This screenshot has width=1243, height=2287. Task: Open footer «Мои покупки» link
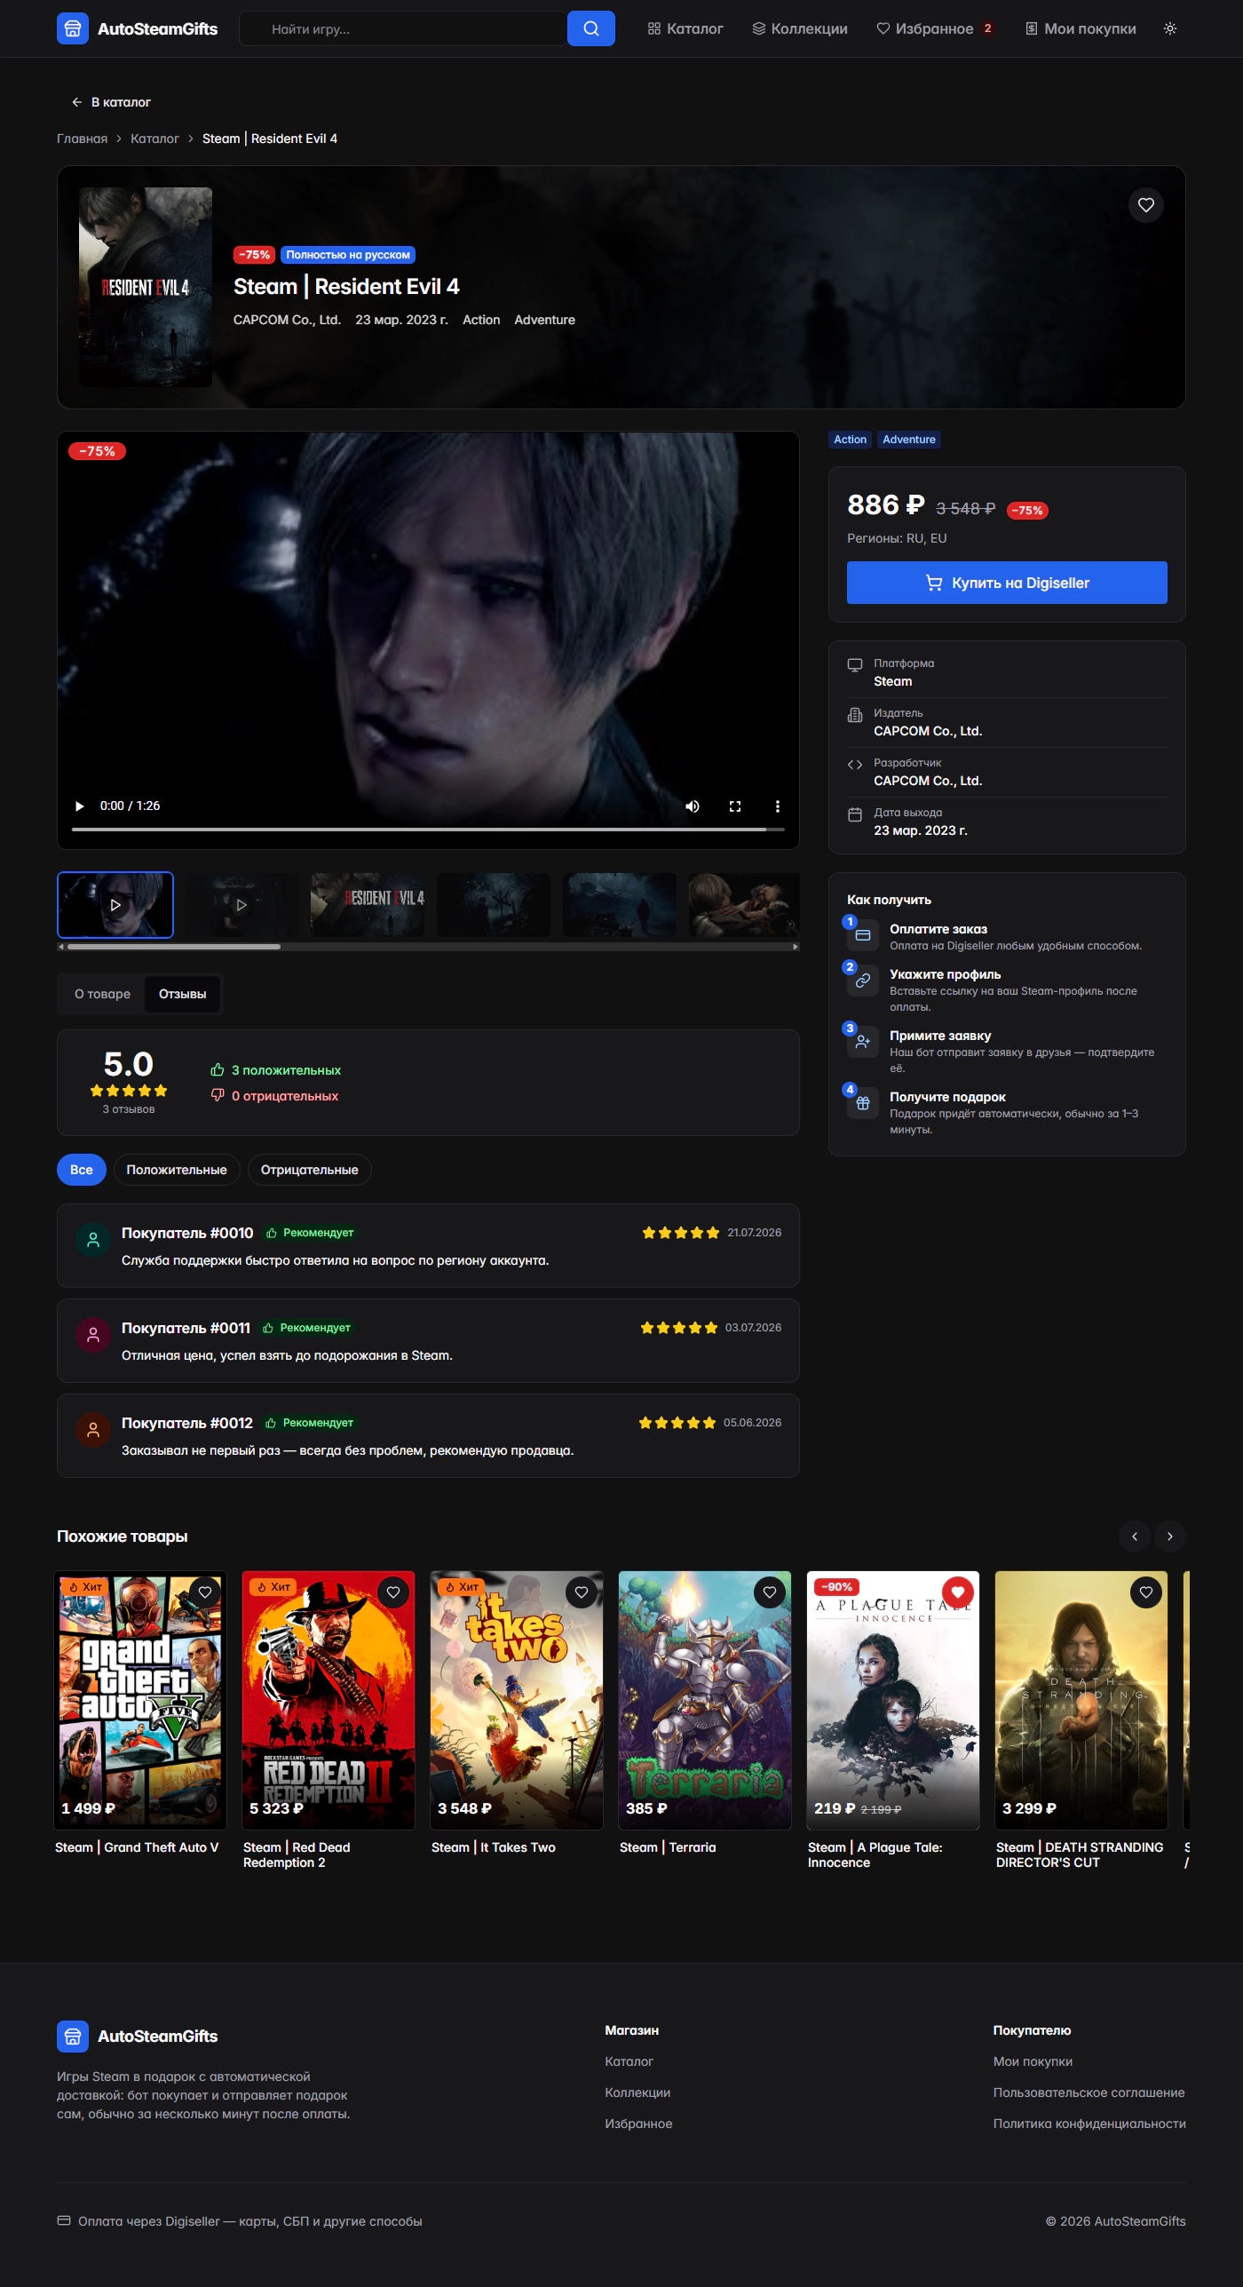pos(1033,2061)
